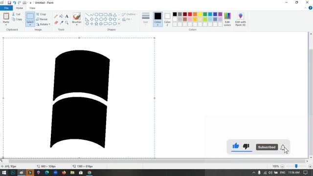Image resolution: width=313 pixels, height=176 pixels.
Task: Select the Text tool
Action: pyautogui.click(x=67, y=16)
